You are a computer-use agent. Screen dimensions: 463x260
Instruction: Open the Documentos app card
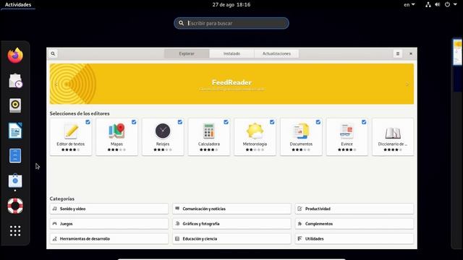click(x=301, y=136)
